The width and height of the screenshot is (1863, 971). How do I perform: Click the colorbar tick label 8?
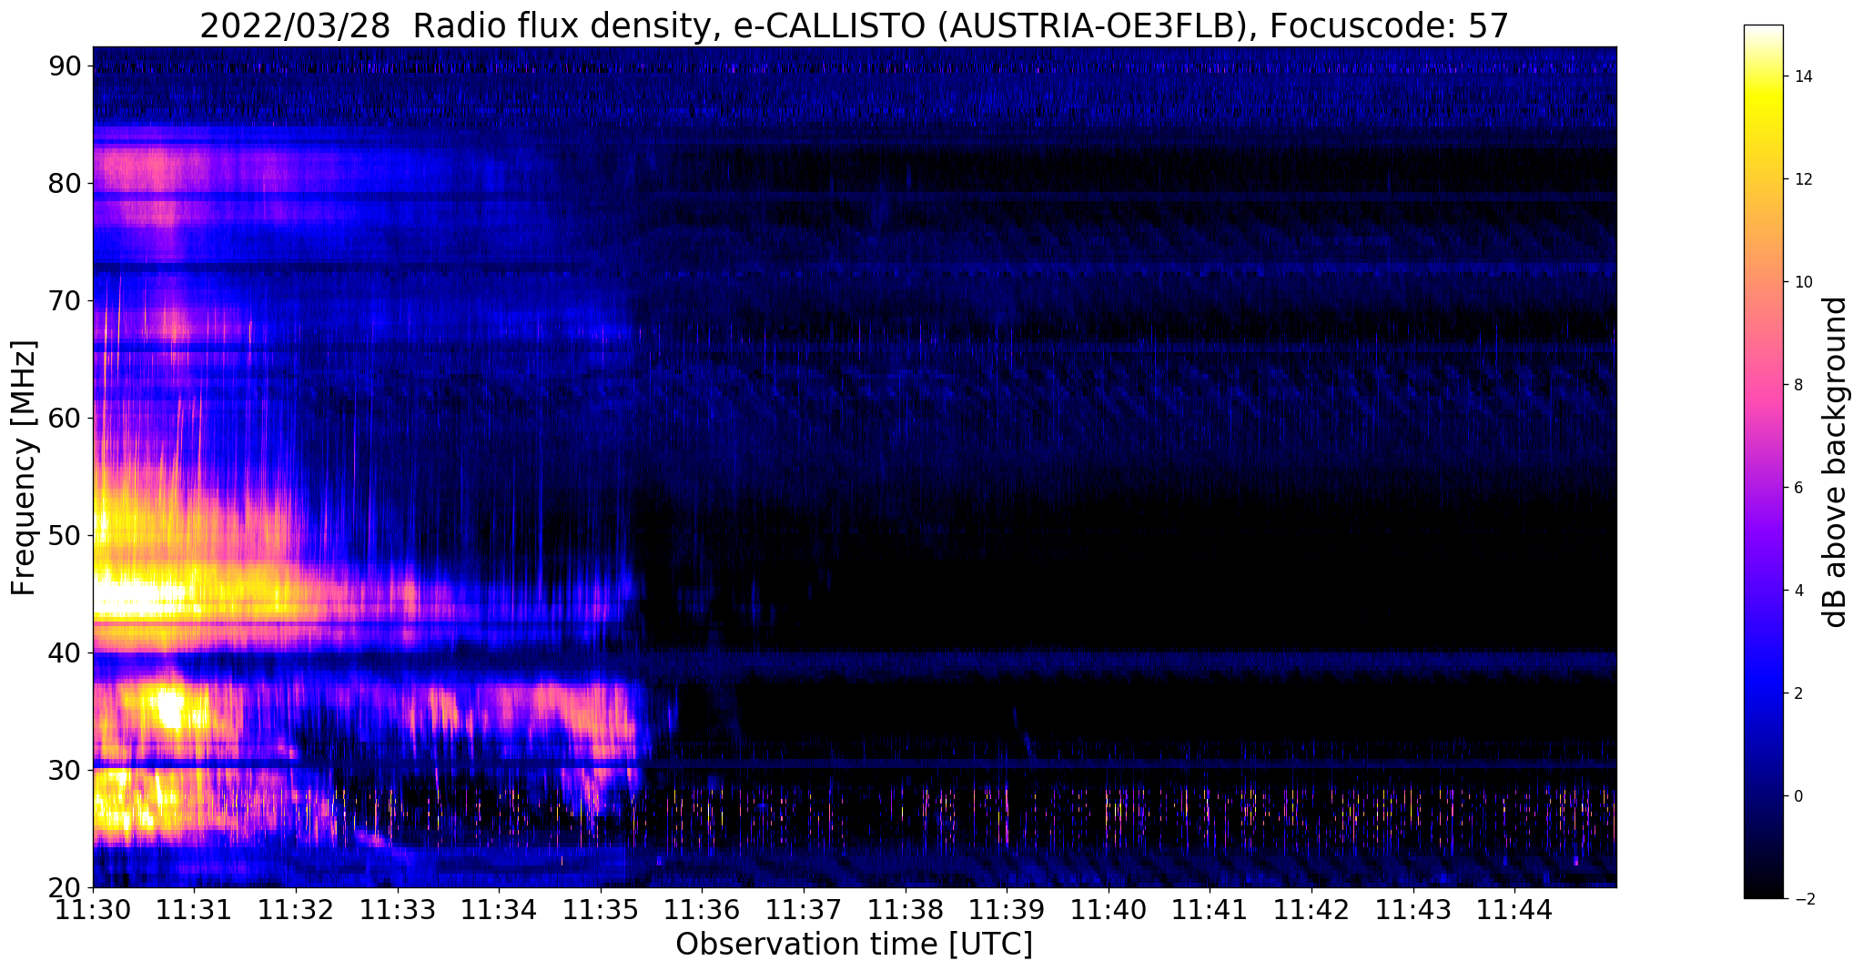point(1798,385)
